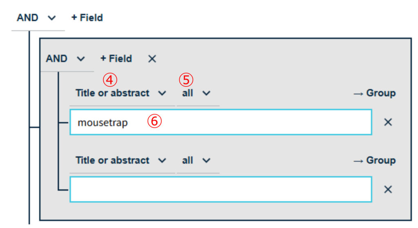The width and height of the screenshot is (418, 228).
Task: Focus the empty search text field
Action: click(220, 189)
